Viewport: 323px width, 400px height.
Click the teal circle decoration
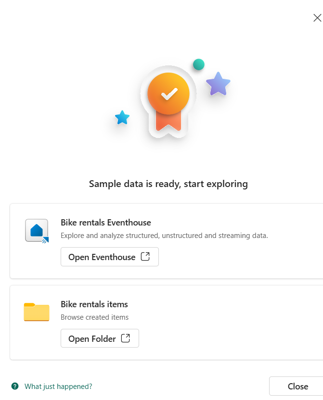[x=199, y=64]
